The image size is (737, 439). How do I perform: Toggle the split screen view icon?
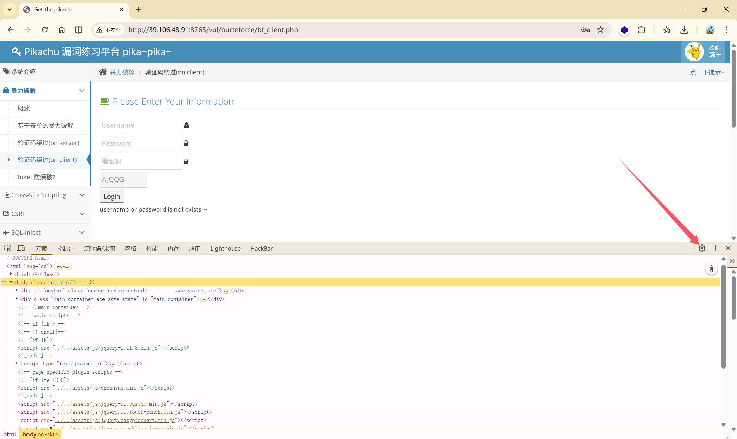click(x=79, y=30)
